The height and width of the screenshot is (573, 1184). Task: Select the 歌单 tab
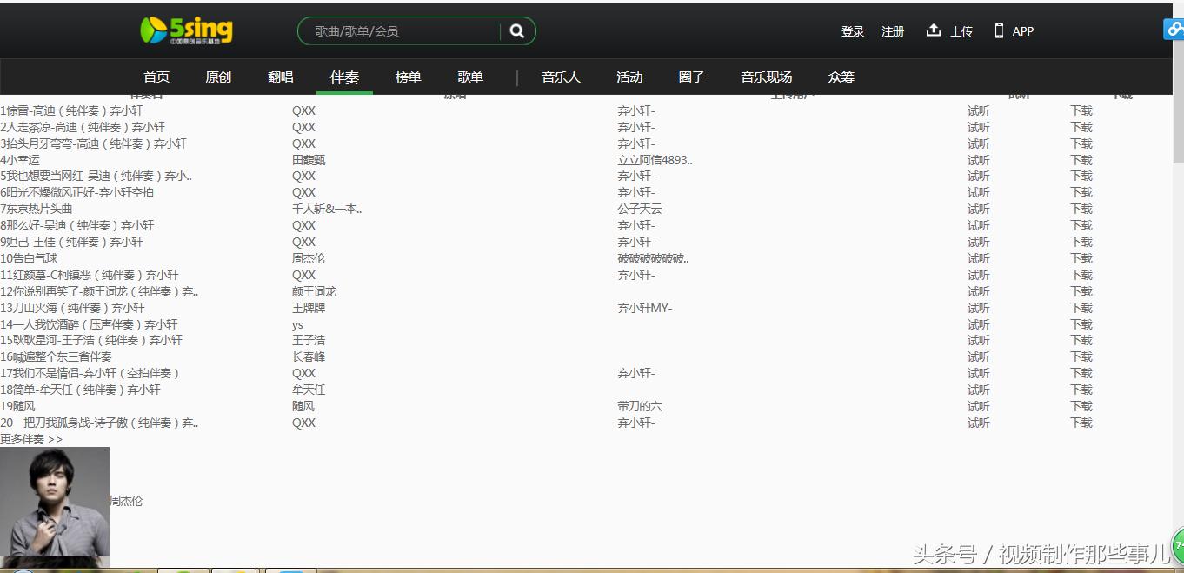(x=470, y=77)
